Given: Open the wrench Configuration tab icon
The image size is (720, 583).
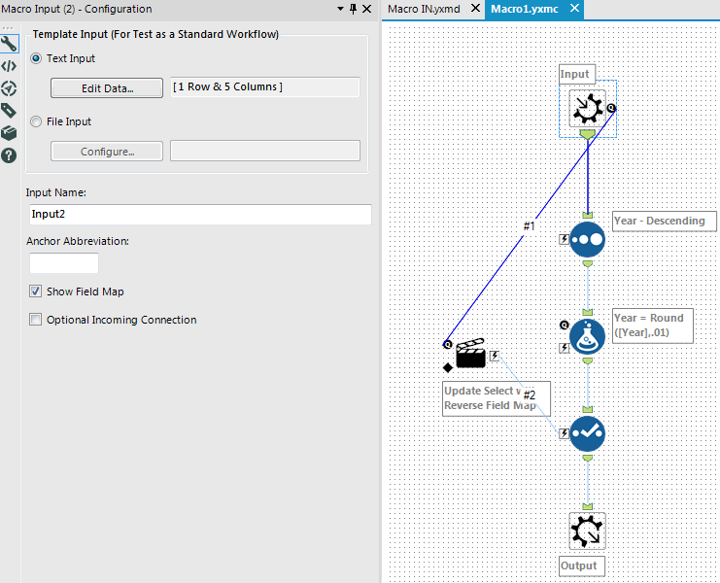Looking at the screenshot, I should click(9, 44).
